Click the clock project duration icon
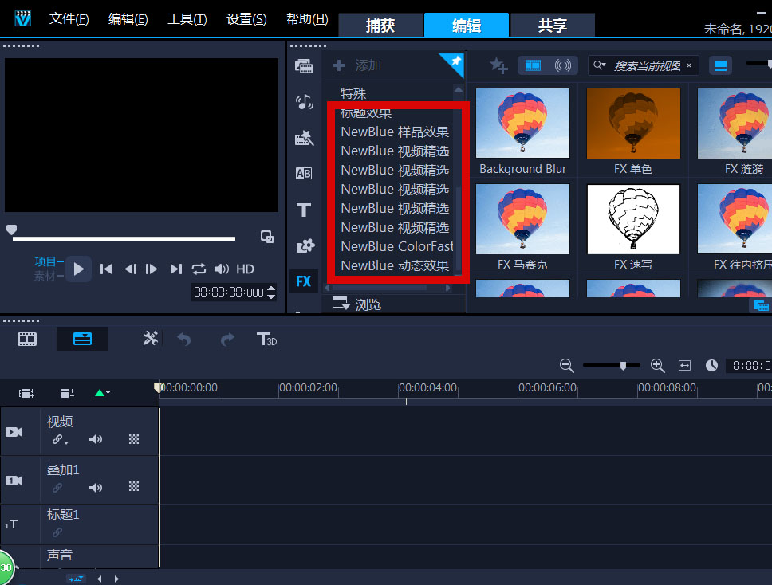Viewport: 772px width, 585px height. (711, 365)
